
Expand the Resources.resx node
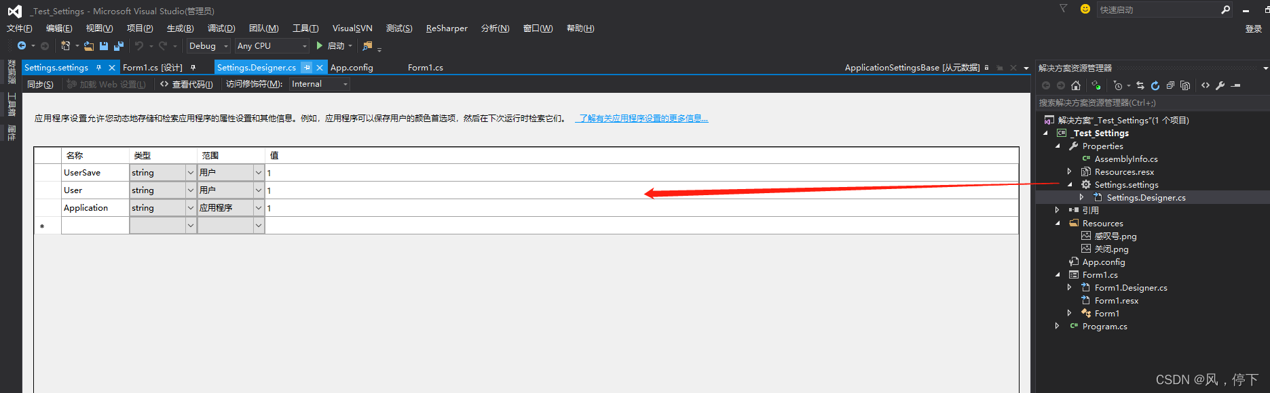[x=1070, y=171]
